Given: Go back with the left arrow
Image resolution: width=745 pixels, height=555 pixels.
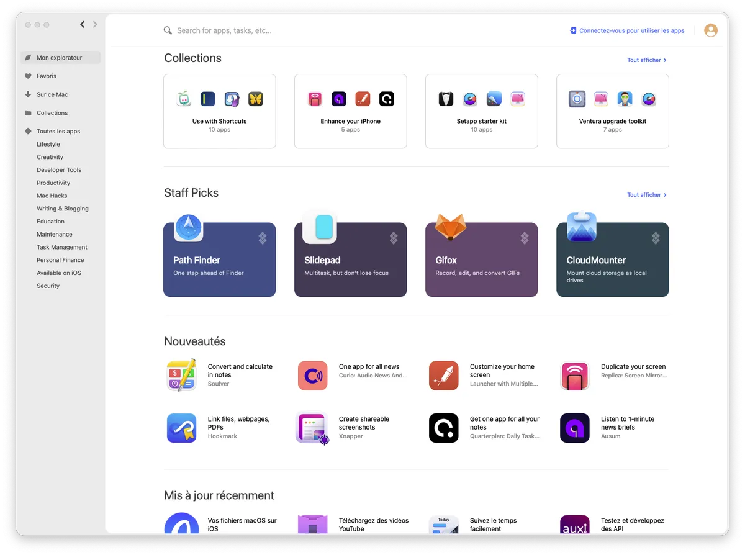Looking at the screenshot, I should [83, 25].
